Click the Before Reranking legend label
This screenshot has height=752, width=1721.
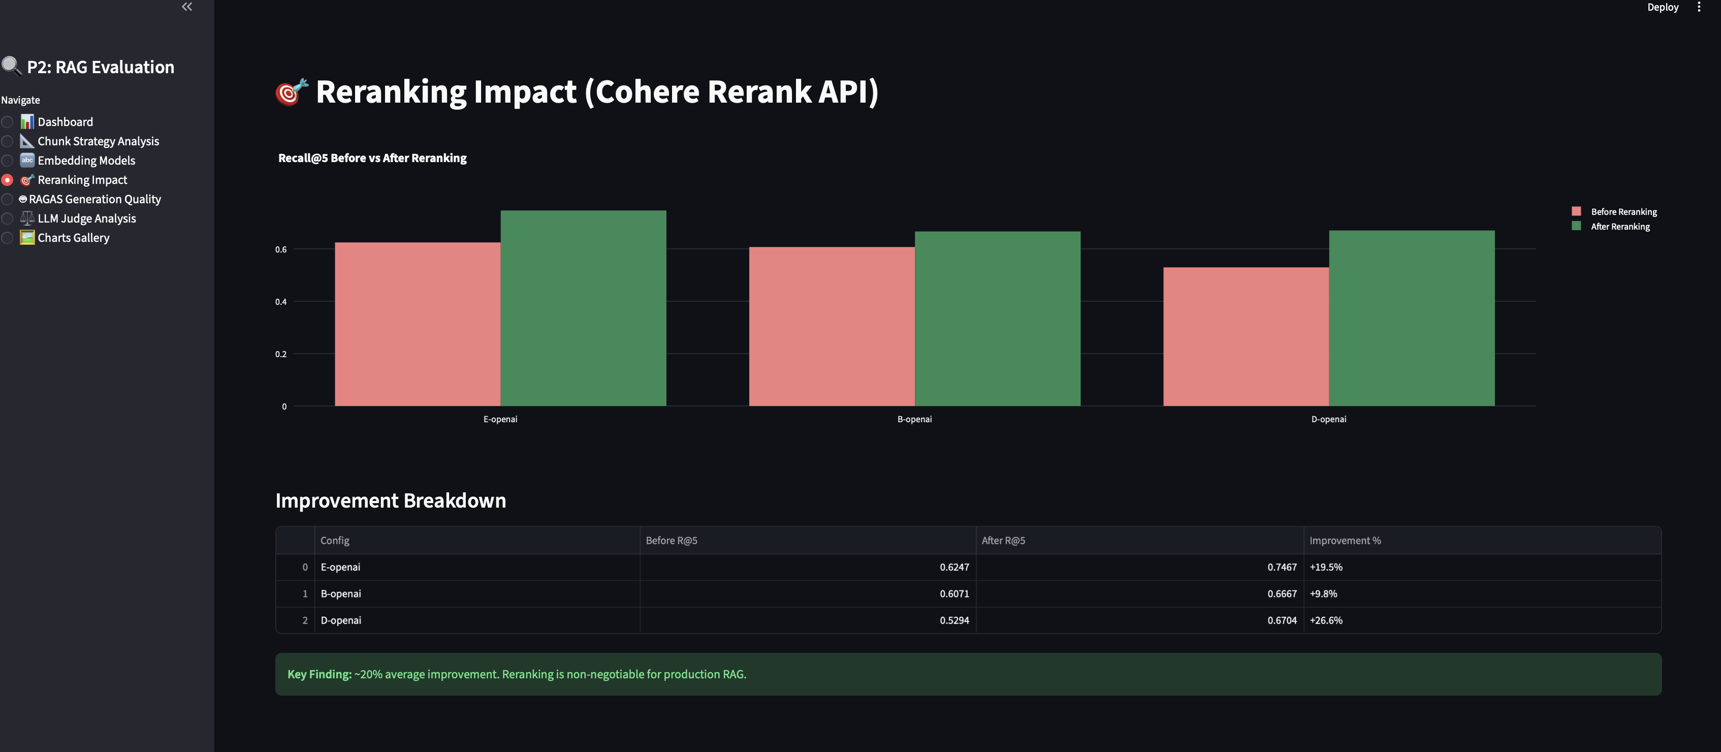pos(1623,212)
